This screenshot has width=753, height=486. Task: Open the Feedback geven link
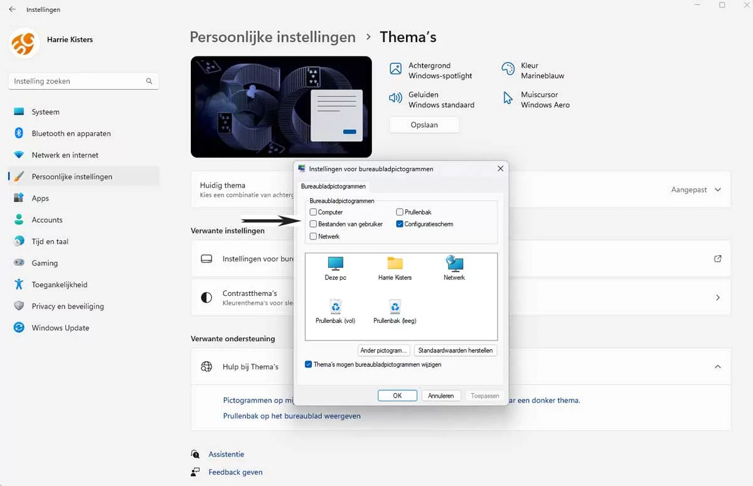pos(235,472)
